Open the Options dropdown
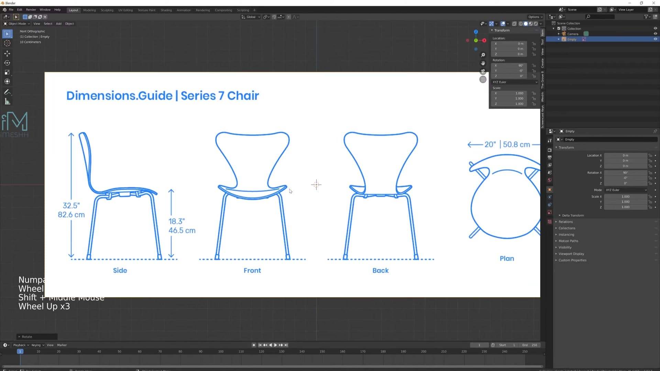660x371 pixels. [535, 17]
